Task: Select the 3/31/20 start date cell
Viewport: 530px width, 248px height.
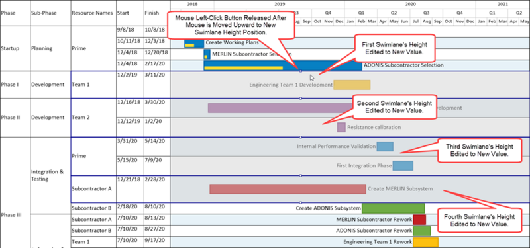Action: (x=130, y=146)
